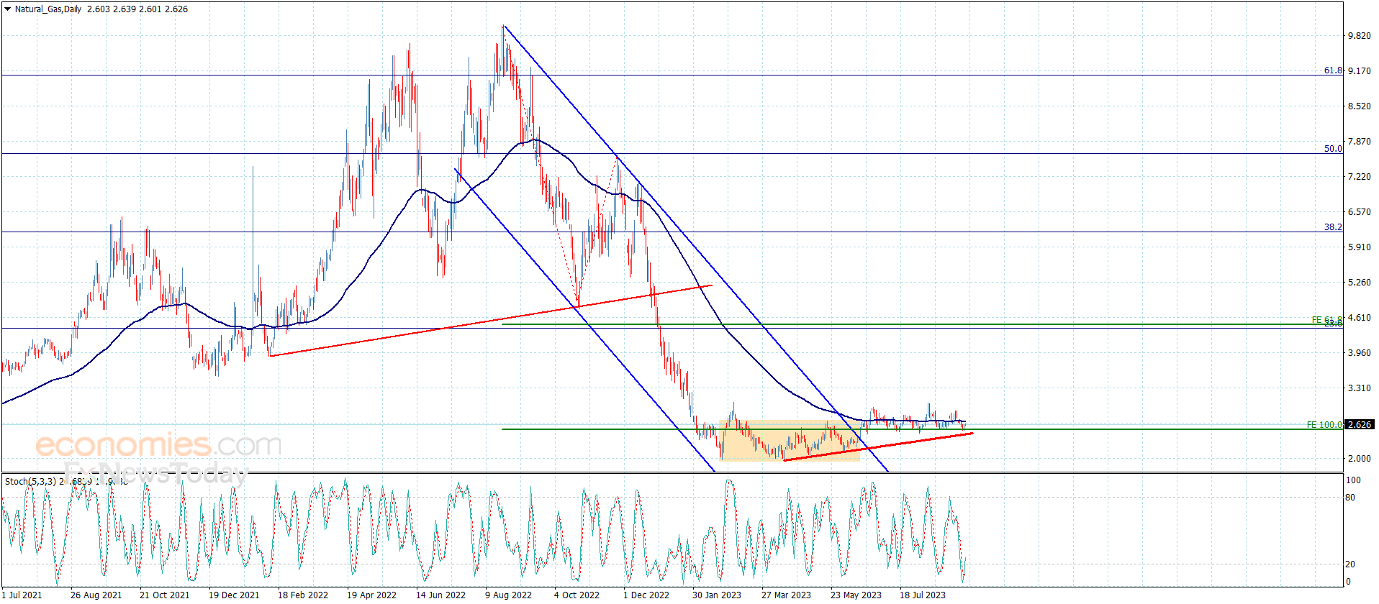Image resolution: width=1379 pixels, height=604 pixels.
Task: Click the 3.960 price axis label
Action: pyautogui.click(x=1360, y=353)
